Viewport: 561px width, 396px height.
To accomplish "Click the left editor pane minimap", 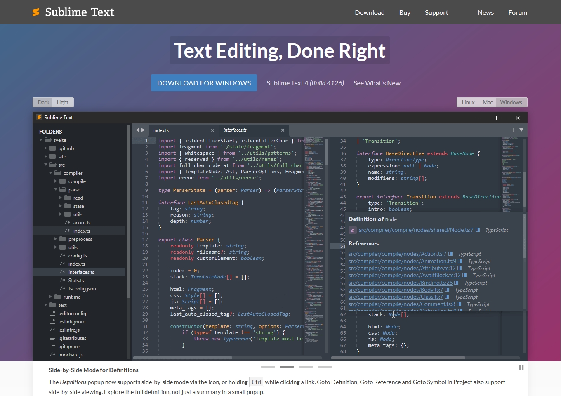I will click(314, 245).
